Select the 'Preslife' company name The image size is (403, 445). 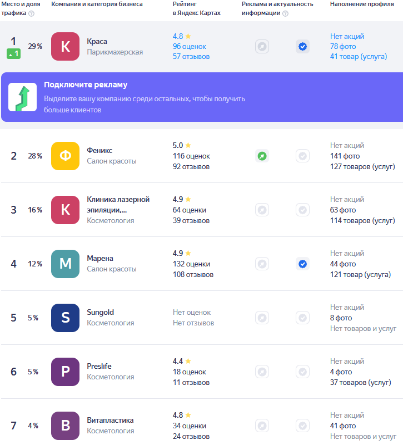[x=99, y=366]
